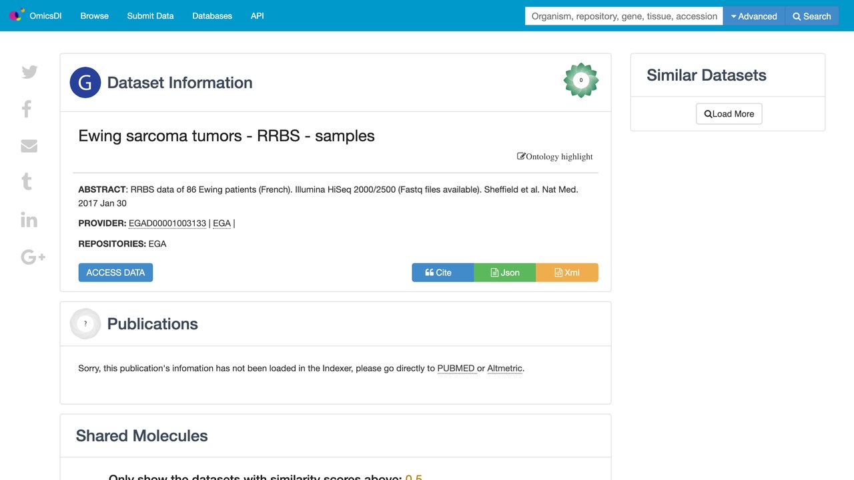Open the EGAD00001003133 provider link

pyautogui.click(x=167, y=223)
